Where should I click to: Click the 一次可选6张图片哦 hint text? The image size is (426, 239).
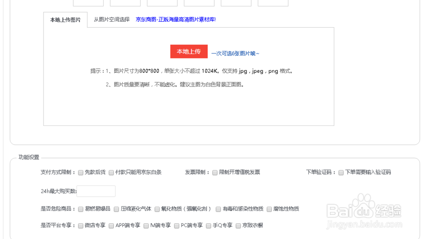pyautogui.click(x=235, y=53)
